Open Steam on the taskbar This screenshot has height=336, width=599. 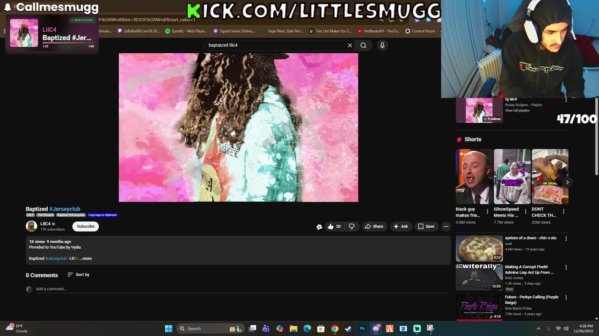click(x=348, y=329)
